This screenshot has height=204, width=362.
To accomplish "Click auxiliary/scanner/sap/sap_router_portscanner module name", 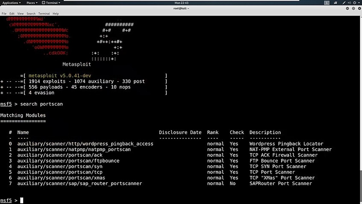I will [80, 183].
